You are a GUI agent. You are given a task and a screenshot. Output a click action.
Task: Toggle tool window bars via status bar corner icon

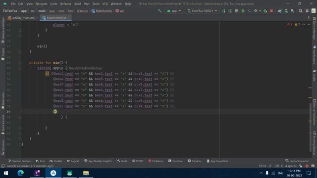click(x=3, y=166)
